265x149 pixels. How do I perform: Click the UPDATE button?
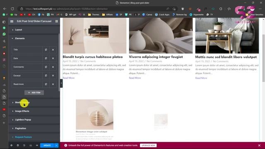click(x=47, y=145)
